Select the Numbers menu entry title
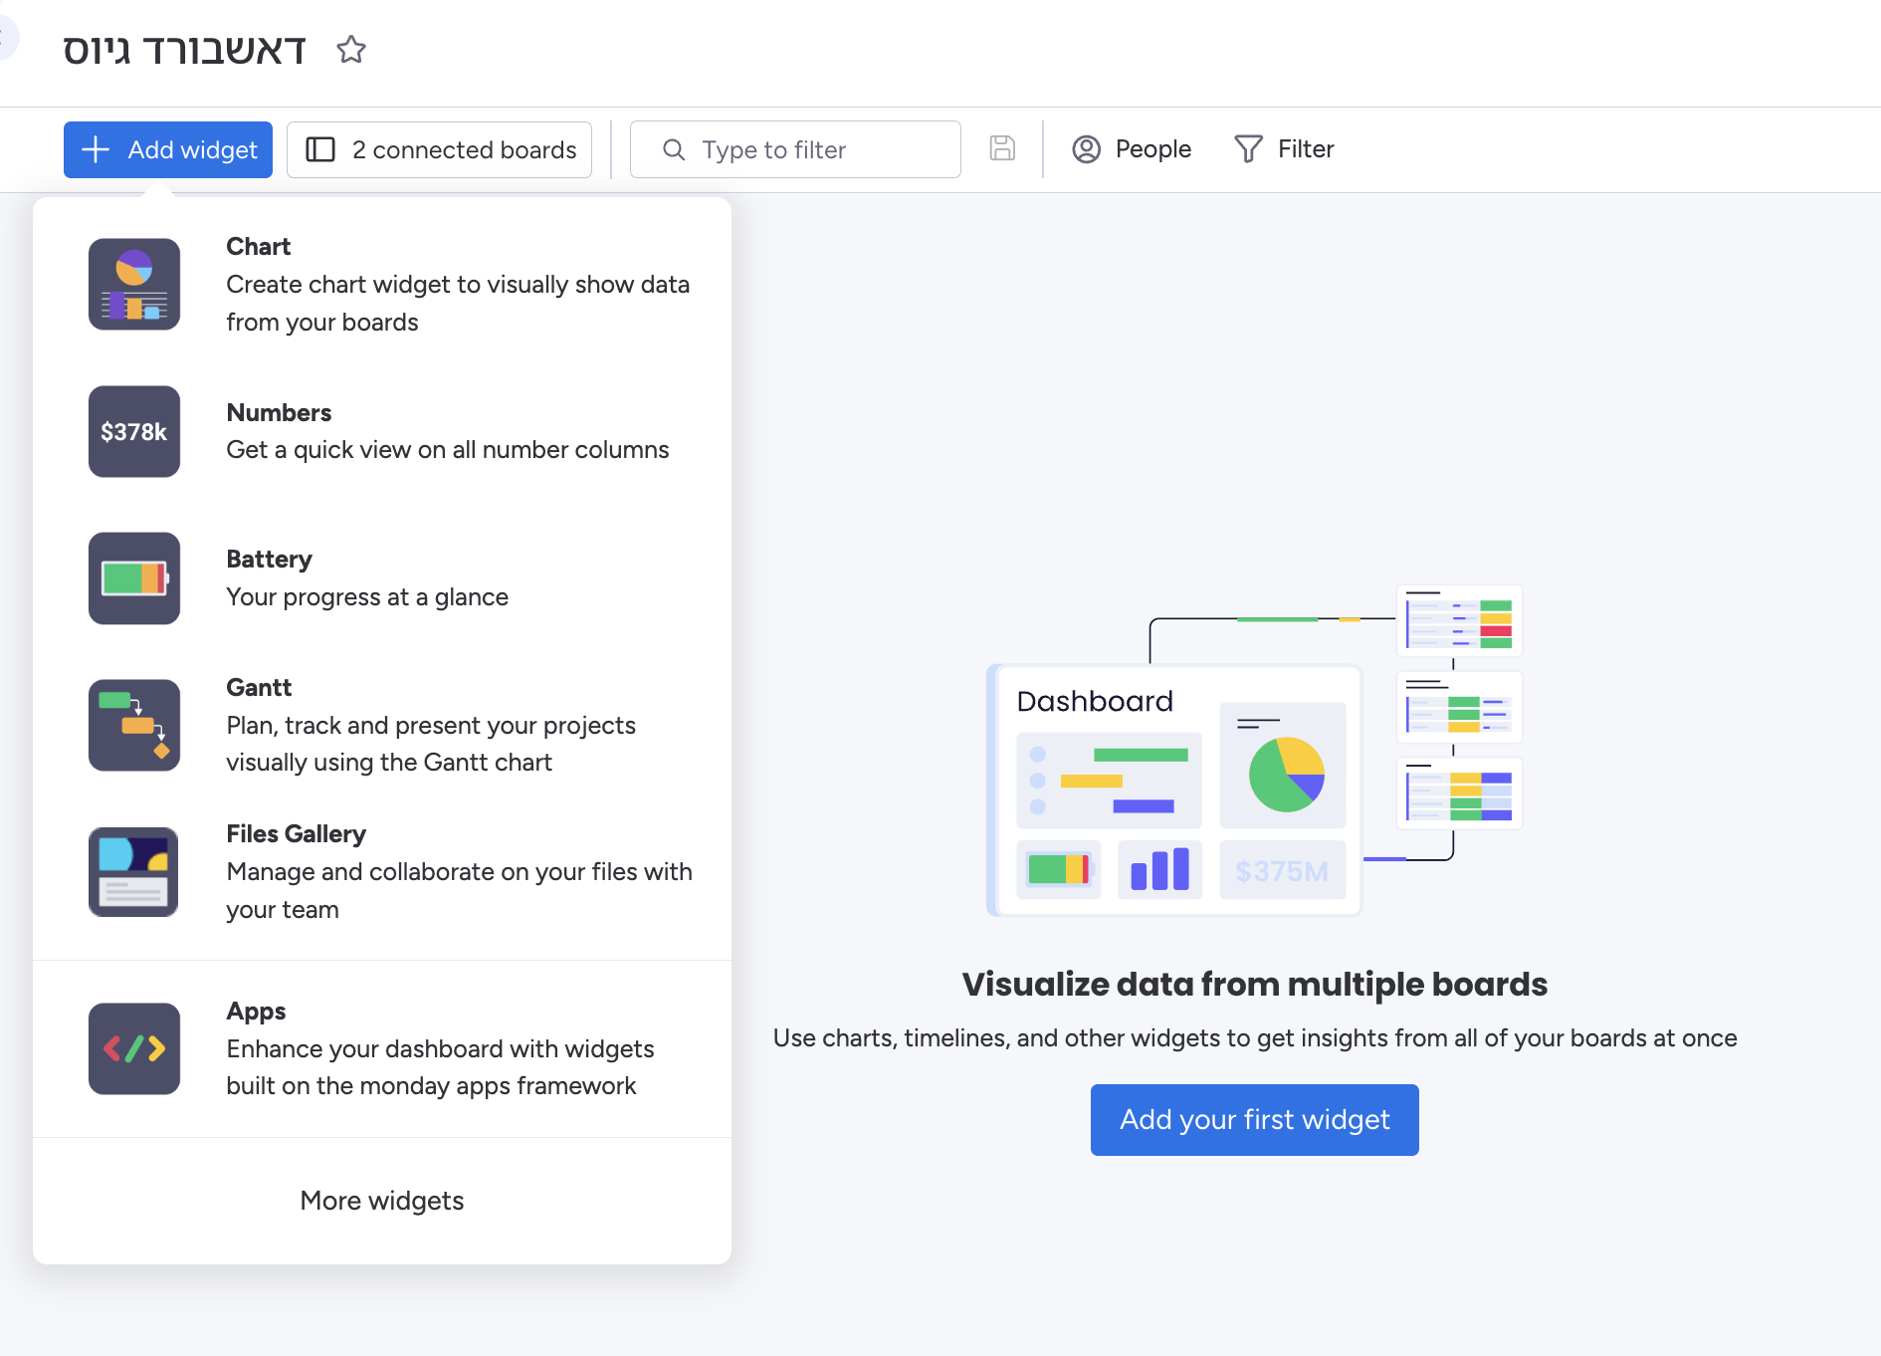1881x1356 pixels. tap(279, 413)
